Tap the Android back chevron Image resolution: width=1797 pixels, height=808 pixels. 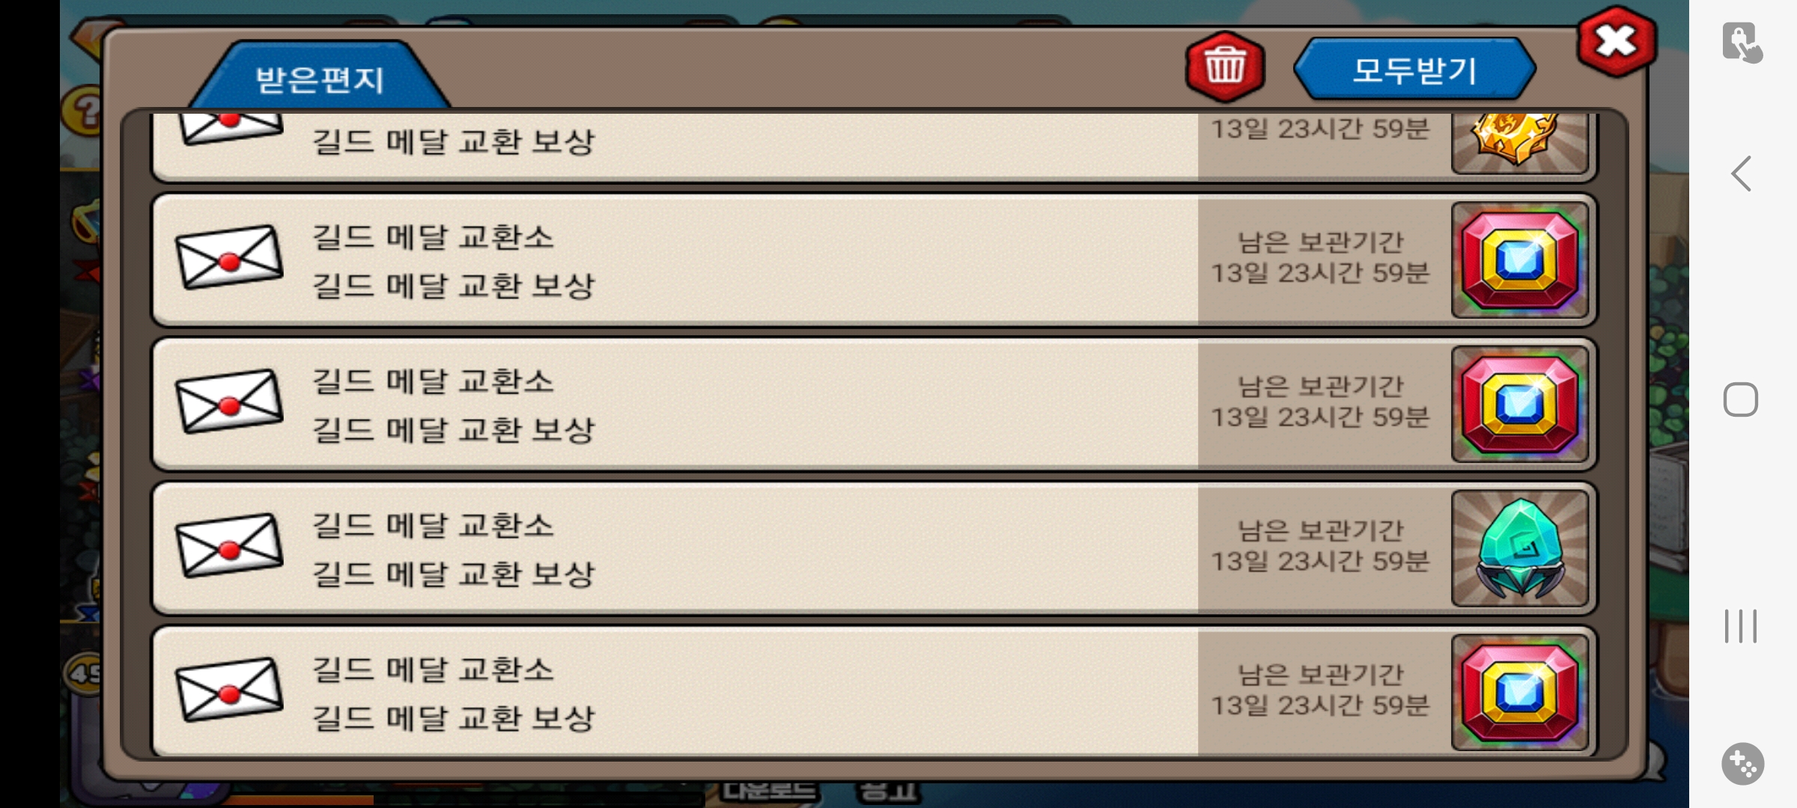tap(1742, 174)
